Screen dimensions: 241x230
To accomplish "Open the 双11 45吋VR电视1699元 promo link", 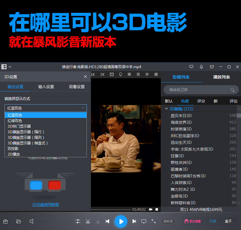I will (201, 210).
